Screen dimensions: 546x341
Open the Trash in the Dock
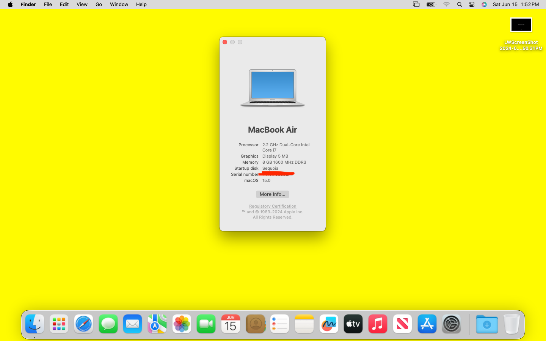point(511,324)
